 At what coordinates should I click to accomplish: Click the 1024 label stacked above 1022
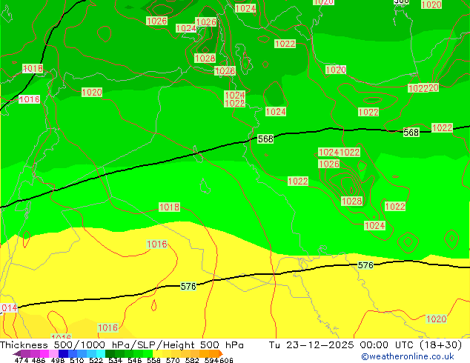click(x=235, y=95)
